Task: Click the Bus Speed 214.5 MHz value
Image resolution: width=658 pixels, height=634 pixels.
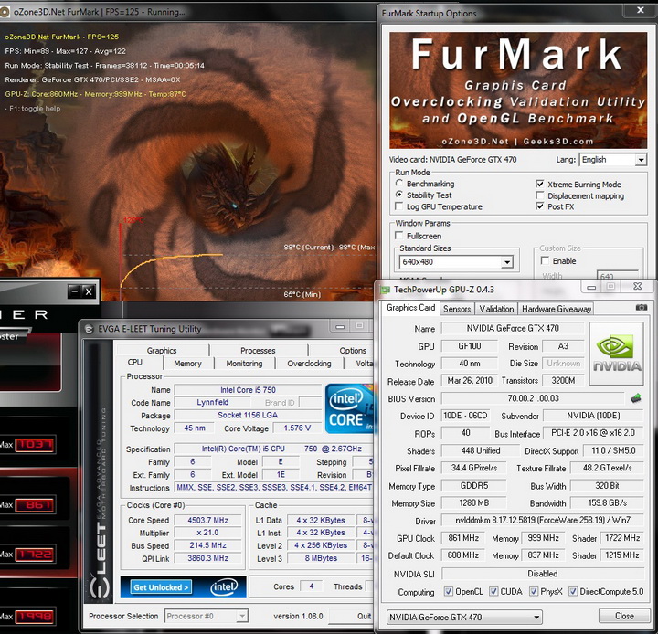Action: click(x=208, y=545)
